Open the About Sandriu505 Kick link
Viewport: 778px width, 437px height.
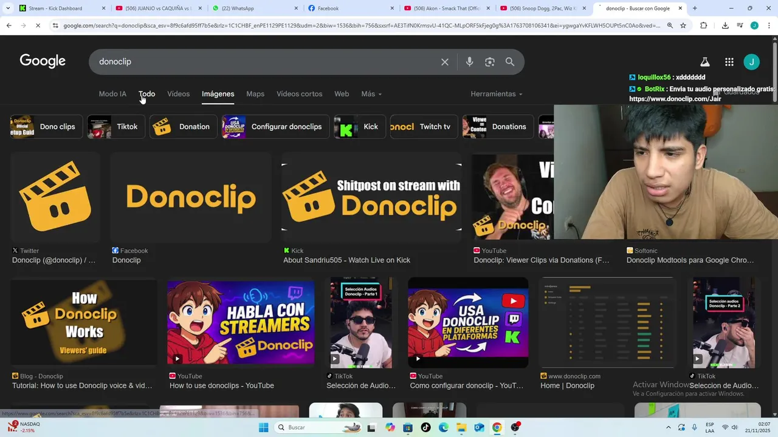click(346, 260)
